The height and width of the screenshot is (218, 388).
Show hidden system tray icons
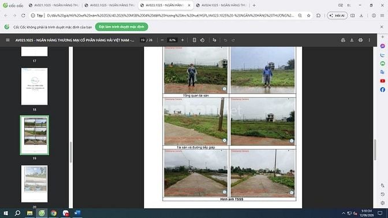point(344,213)
